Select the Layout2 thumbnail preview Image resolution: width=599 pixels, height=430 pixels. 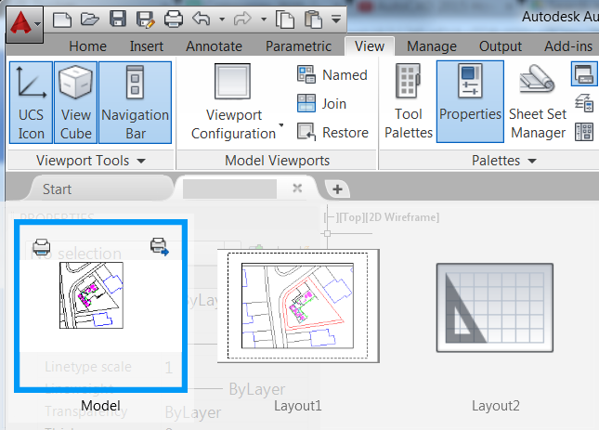click(495, 307)
